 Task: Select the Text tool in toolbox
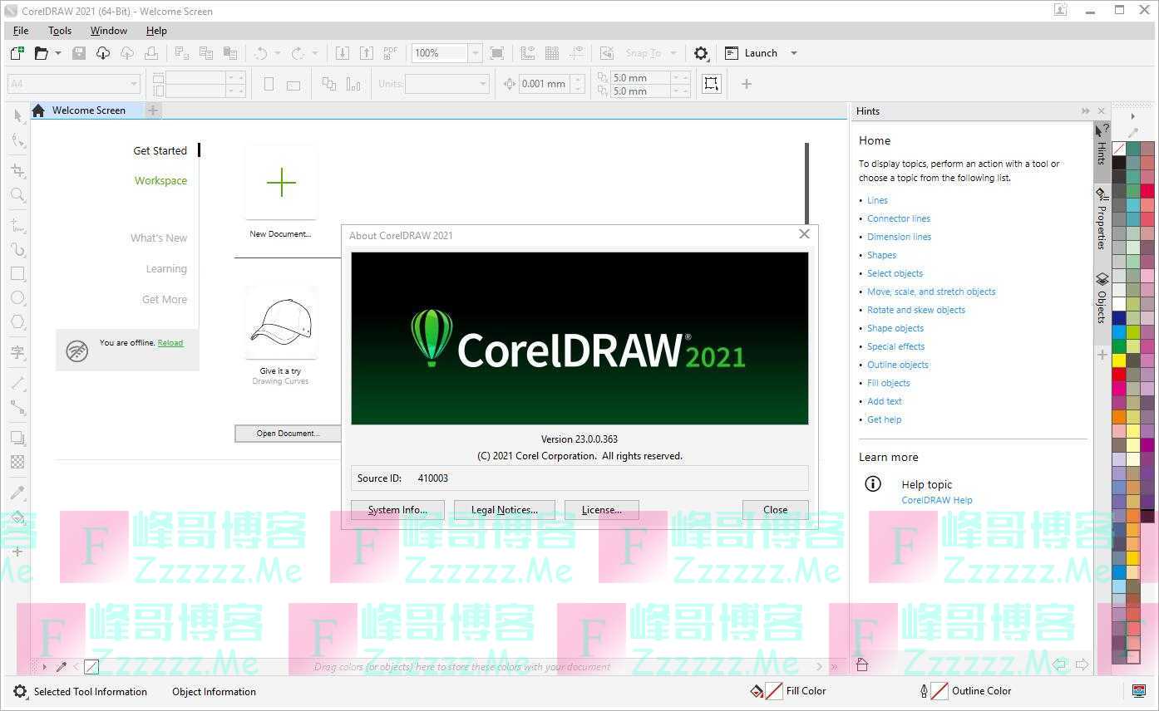pos(17,352)
